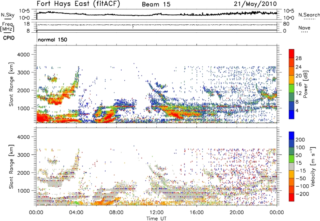Click the '12' power colorbar label
The height and width of the screenshot is (221, 320).
coord(298,93)
